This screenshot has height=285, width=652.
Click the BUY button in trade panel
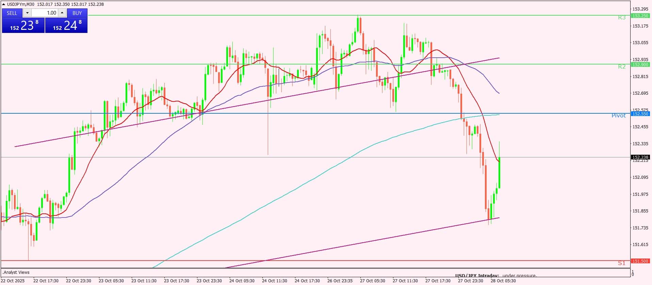77,13
